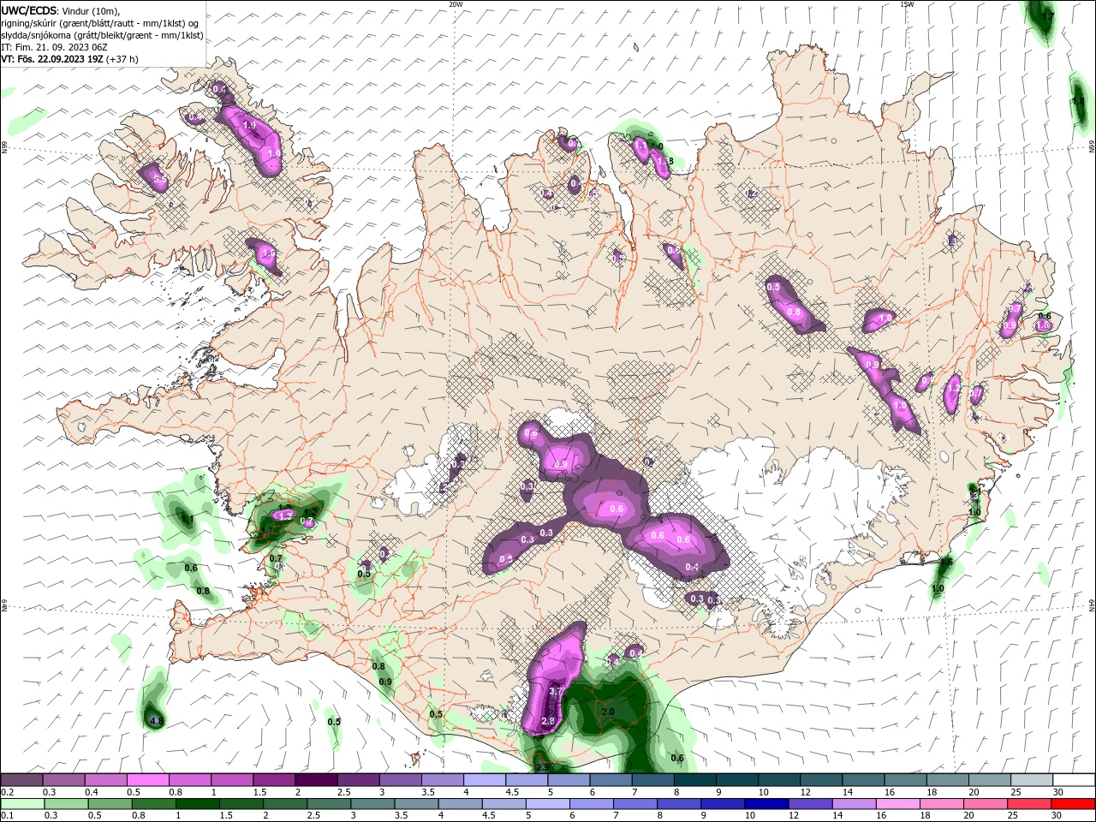
Task: Click the '1.9' snow value in Westfjords
Action: click(249, 125)
